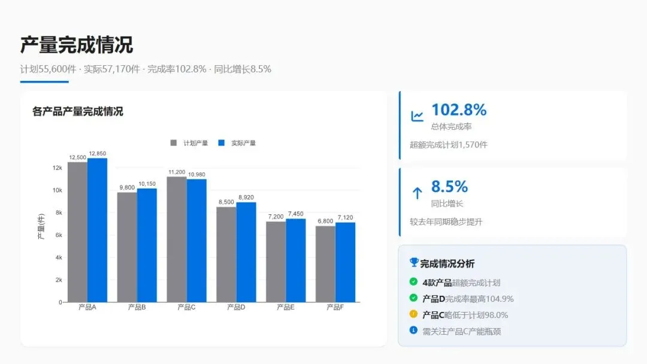Screen dimensions: 647x364
Task: Select the blue actual bar for 产品A
Action: pyautogui.click(x=98, y=230)
